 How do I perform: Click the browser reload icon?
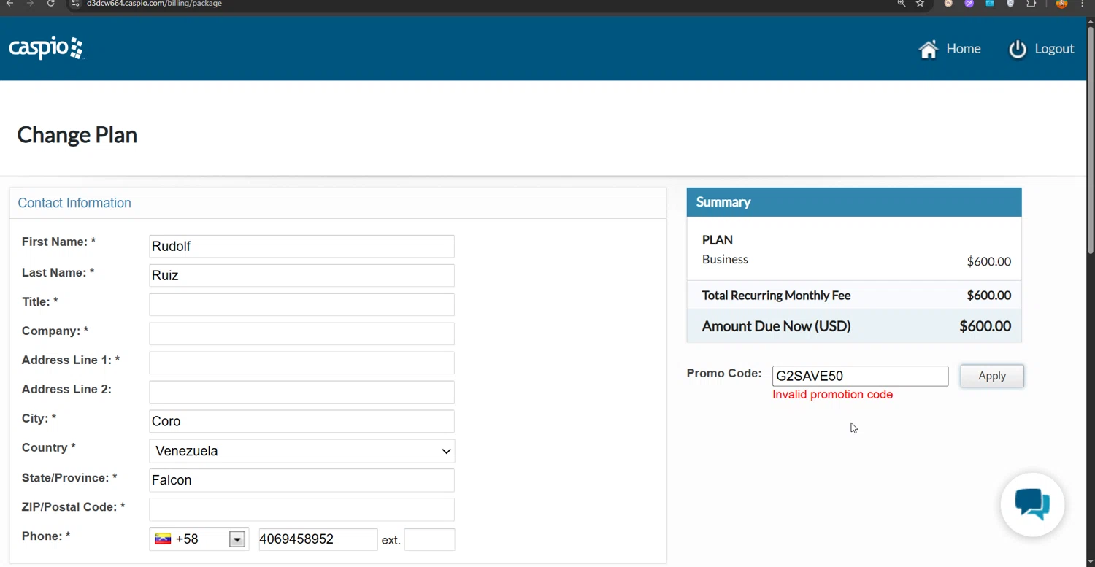[51, 4]
